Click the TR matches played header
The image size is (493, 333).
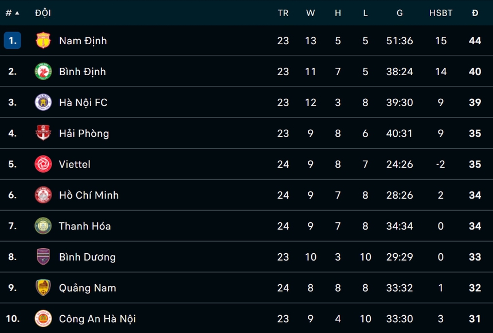(x=283, y=13)
